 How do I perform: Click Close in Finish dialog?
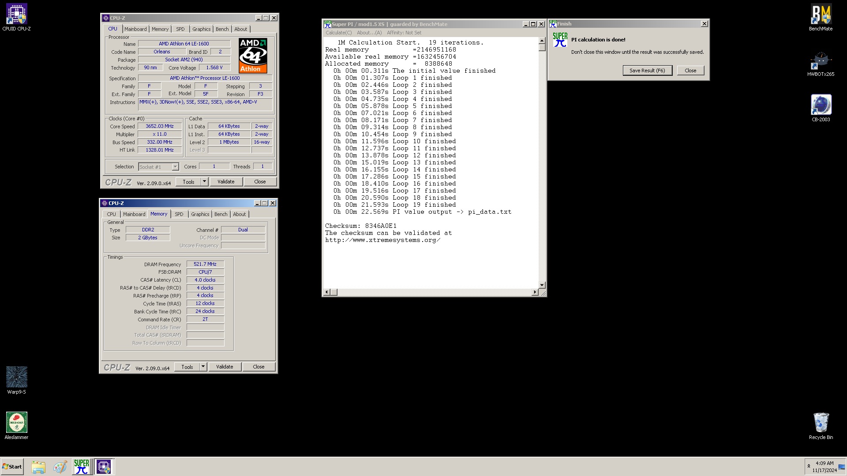[x=690, y=71]
